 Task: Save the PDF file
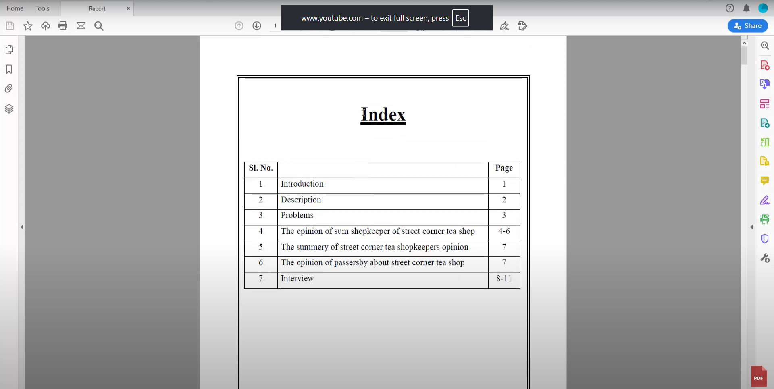pyautogui.click(x=10, y=25)
